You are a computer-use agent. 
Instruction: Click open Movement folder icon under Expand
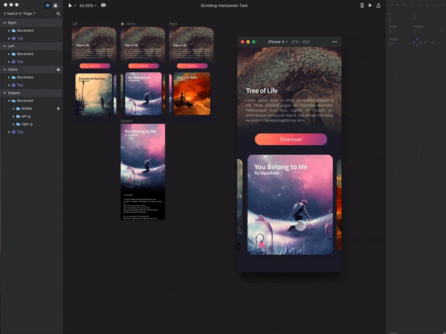(13, 101)
